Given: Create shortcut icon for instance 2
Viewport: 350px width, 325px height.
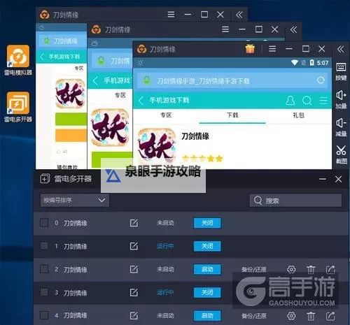Looking at the screenshot, I should [330, 270].
